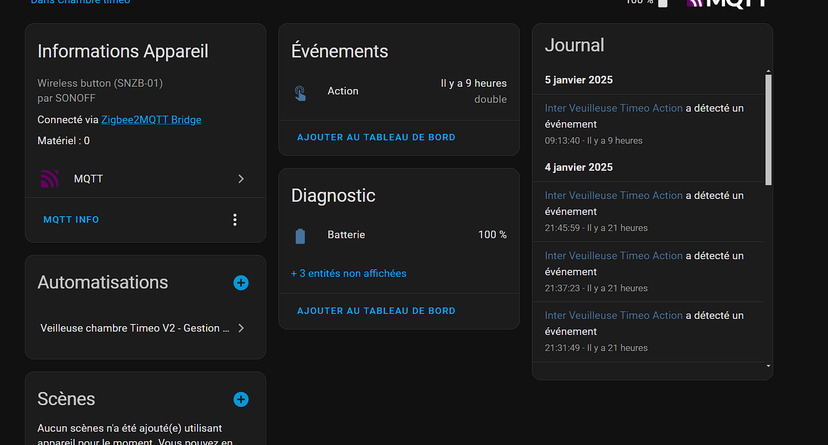Click the battery icon beside Batterie
This screenshot has width=828, height=445.
(x=300, y=236)
